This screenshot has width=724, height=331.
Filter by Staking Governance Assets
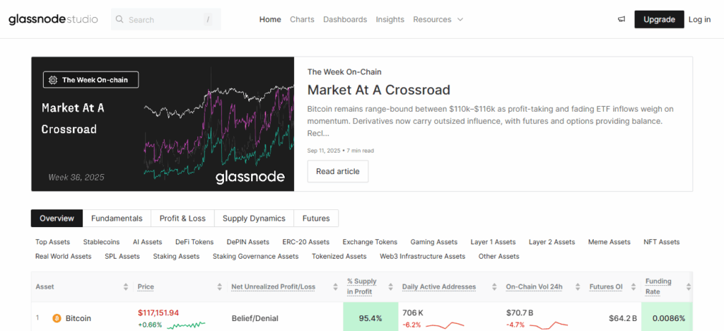(x=256, y=256)
